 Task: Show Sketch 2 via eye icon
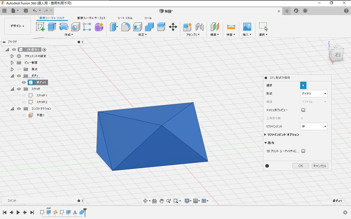24,102
